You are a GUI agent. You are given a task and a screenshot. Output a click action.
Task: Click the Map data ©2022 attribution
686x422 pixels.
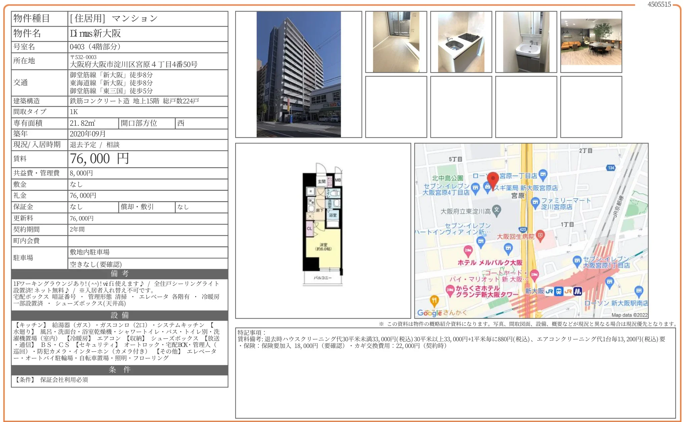(x=629, y=315)
